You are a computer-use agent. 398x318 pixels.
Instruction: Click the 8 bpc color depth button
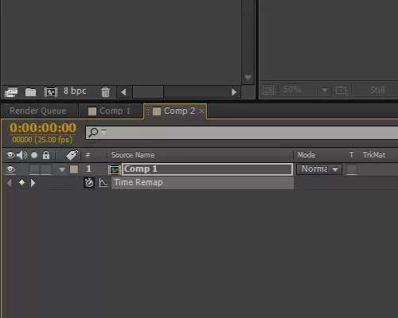[x=75, y=91]
